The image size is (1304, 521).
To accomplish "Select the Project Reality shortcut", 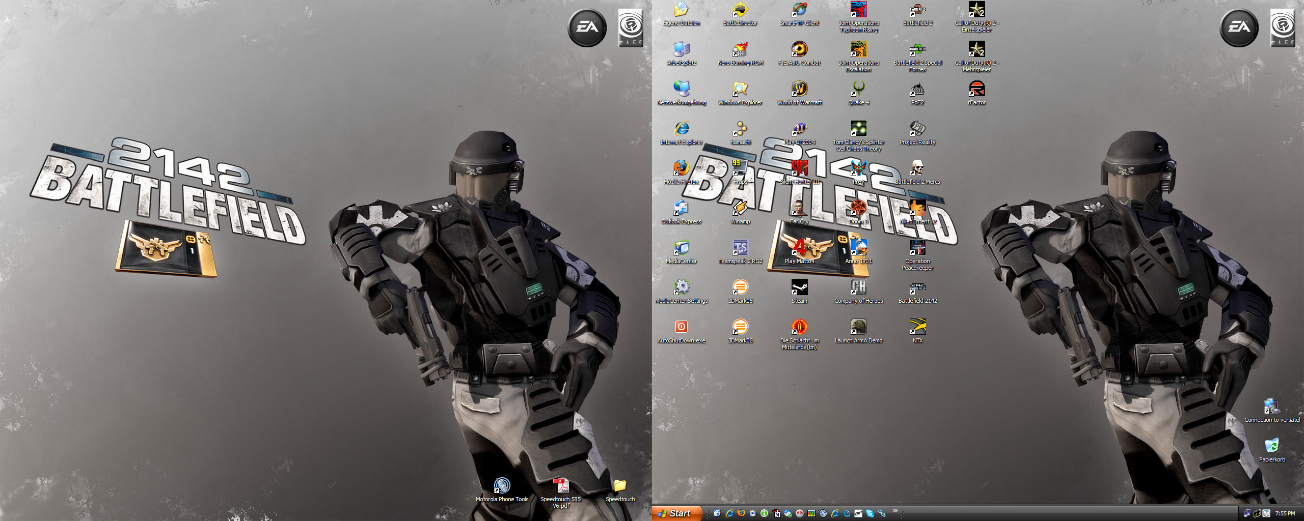I will pos(917,133).
